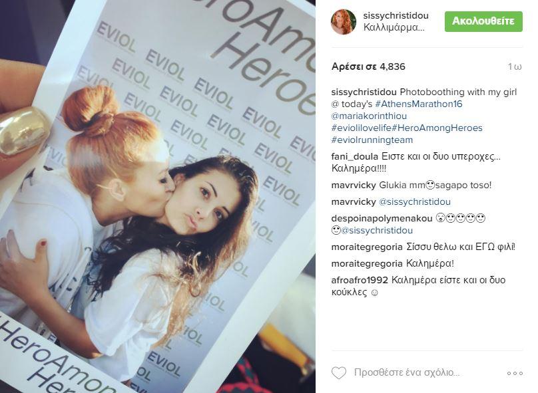The width and height of the screenshot is (538, 393).
Task: Open the three-dots more options menu
Action: click(515, 373)
